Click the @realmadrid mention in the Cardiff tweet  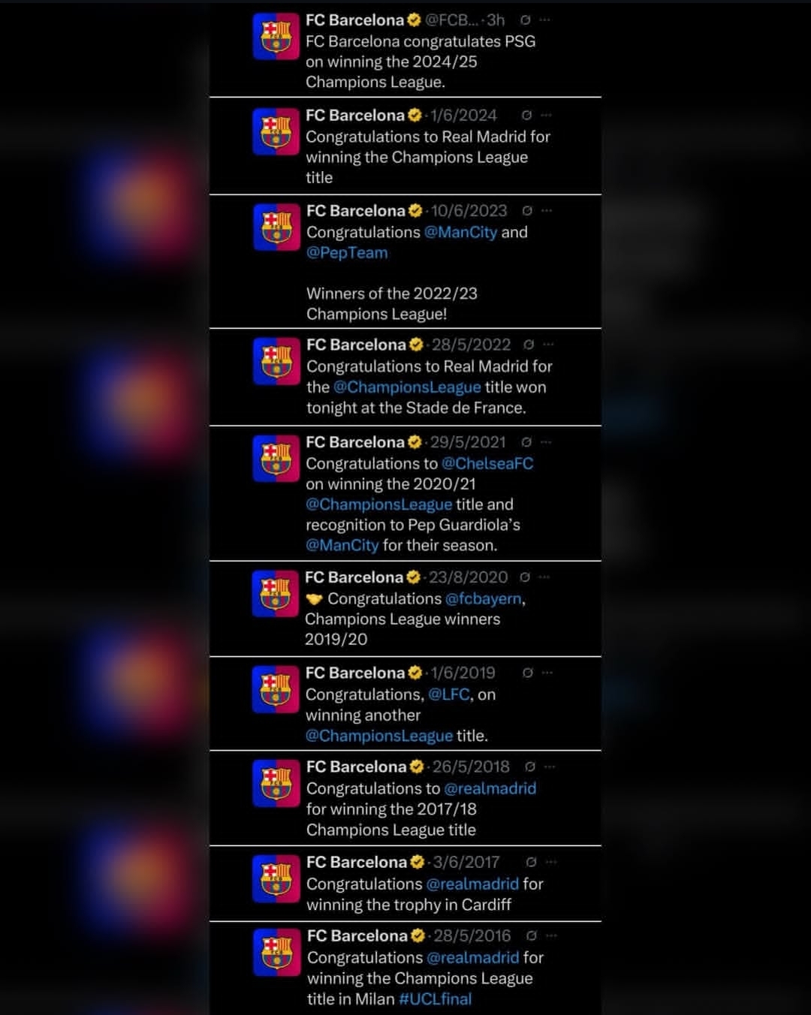[x=472, y=884]
